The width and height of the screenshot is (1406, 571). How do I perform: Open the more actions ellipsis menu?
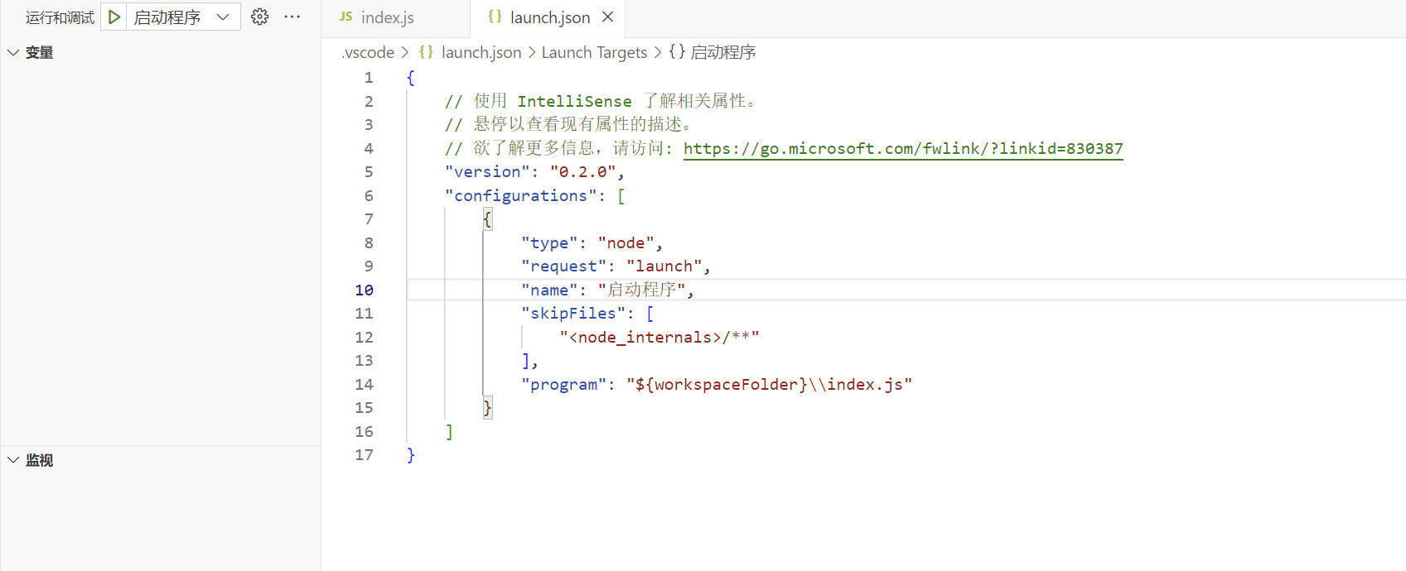pyautogui.click(x=292, y=17)
